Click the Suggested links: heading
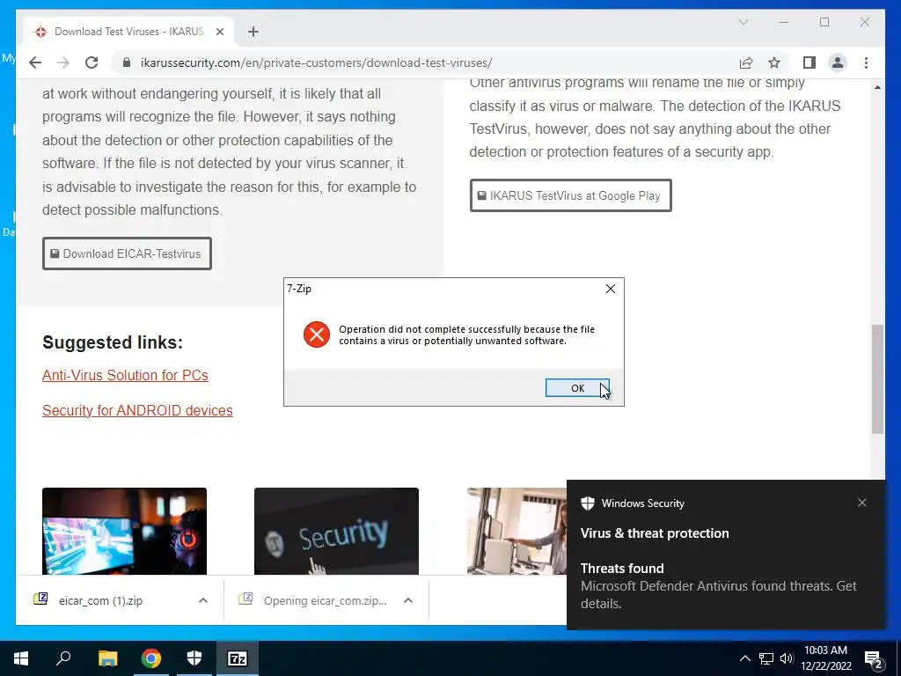This screenshot has width=901, height=676. 113,342
